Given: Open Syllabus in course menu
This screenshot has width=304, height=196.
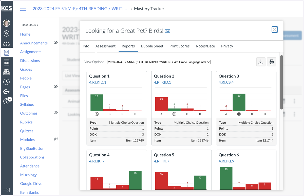Looking at the screenshot, I should coord(27,104).
